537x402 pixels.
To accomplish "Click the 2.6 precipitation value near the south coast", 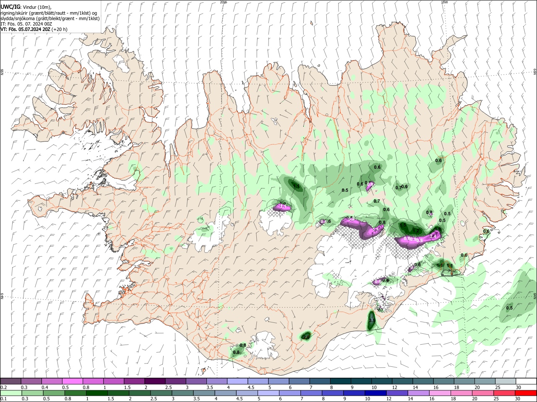I will pyautogui.click(x=306, y=337).
